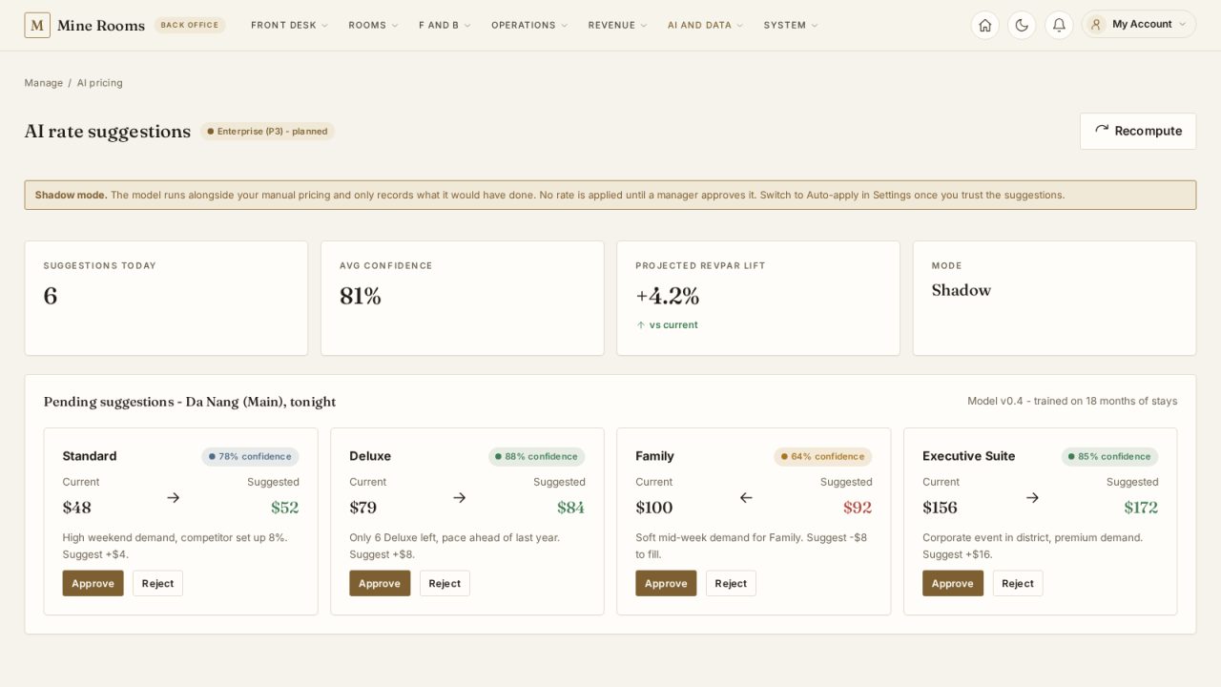The height and width of the screenshot is (687, 1221).
Task: Click the 85% confidence badge
Action: [1109, 456]
